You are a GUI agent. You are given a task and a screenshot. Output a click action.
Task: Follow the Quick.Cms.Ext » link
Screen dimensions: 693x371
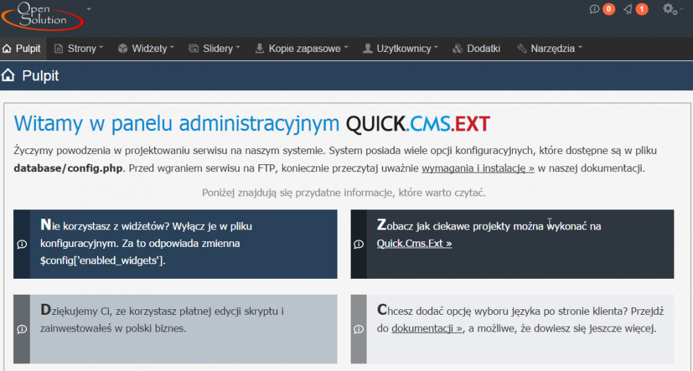click(414, 243)
